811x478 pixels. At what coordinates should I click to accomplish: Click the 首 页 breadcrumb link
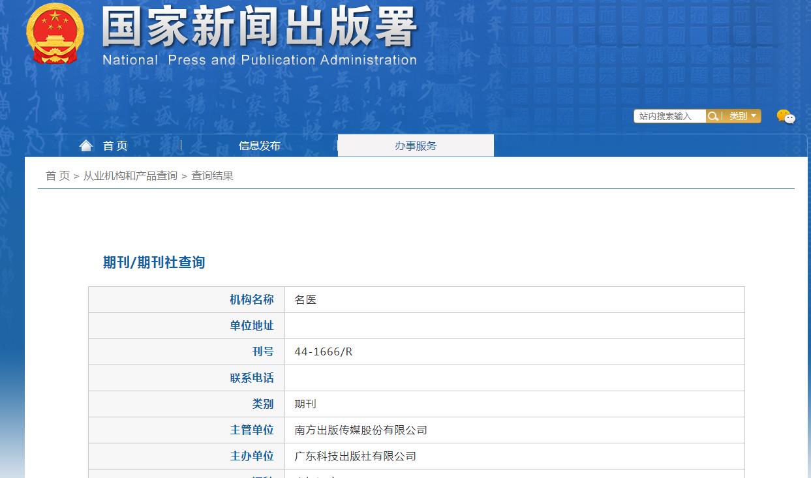57,175
